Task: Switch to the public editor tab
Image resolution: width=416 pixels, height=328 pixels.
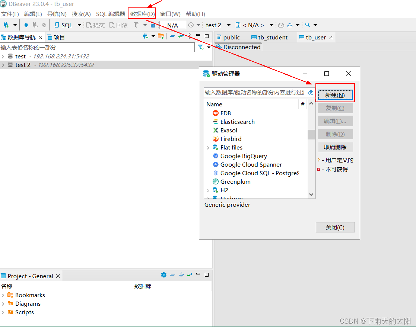Action: 228,38
